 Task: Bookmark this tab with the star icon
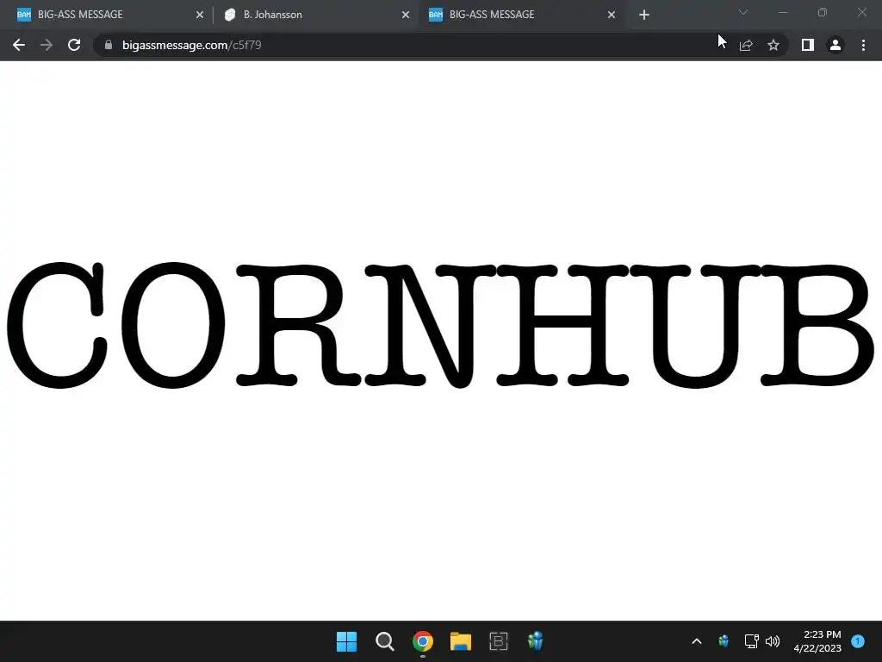point(773,45)
